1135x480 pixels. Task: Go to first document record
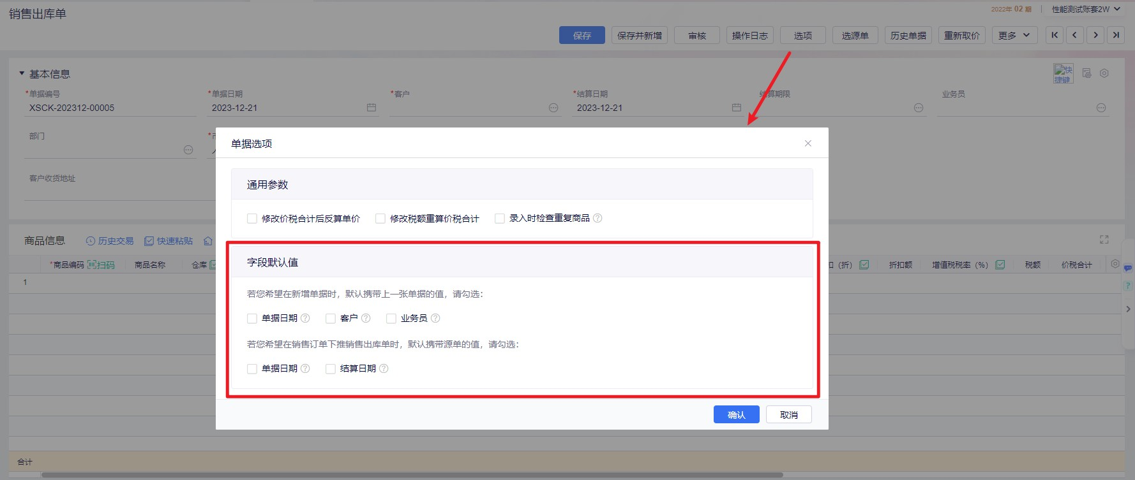pyautogui.click(x=1055, y=35)
